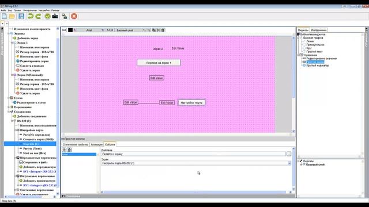Select the highlighted Клик event in list
This screenshot has height=207, width=369.
coord(79,154)
